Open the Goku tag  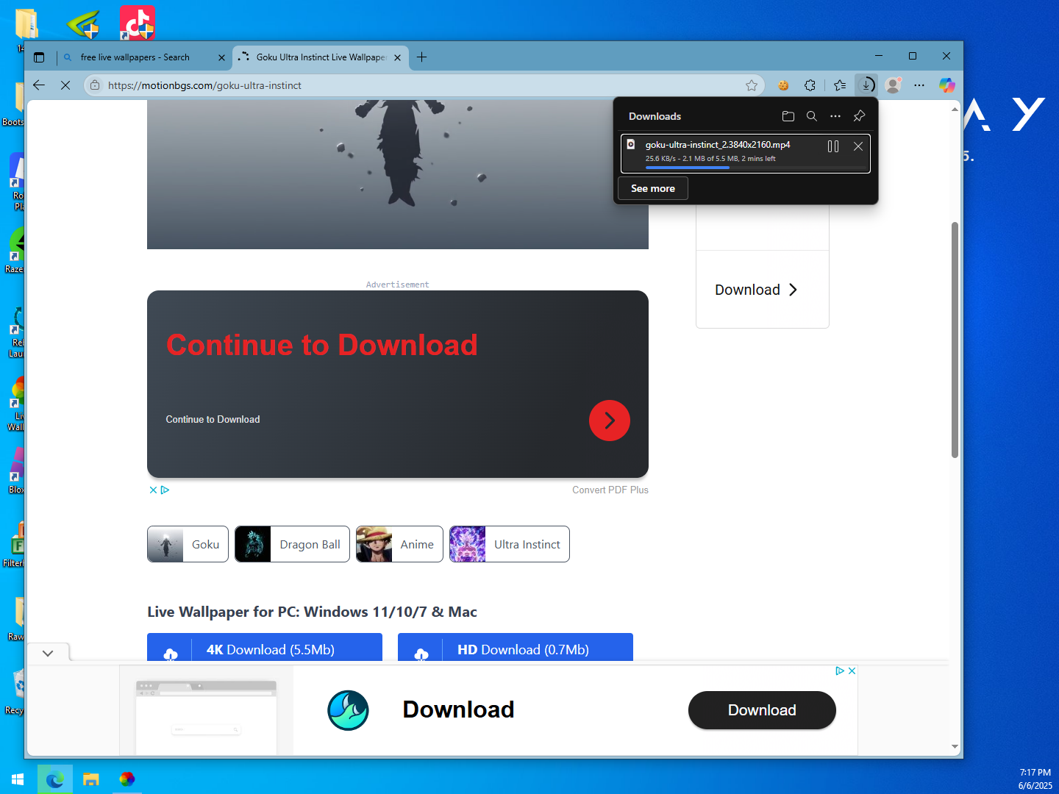click(188, 544)
